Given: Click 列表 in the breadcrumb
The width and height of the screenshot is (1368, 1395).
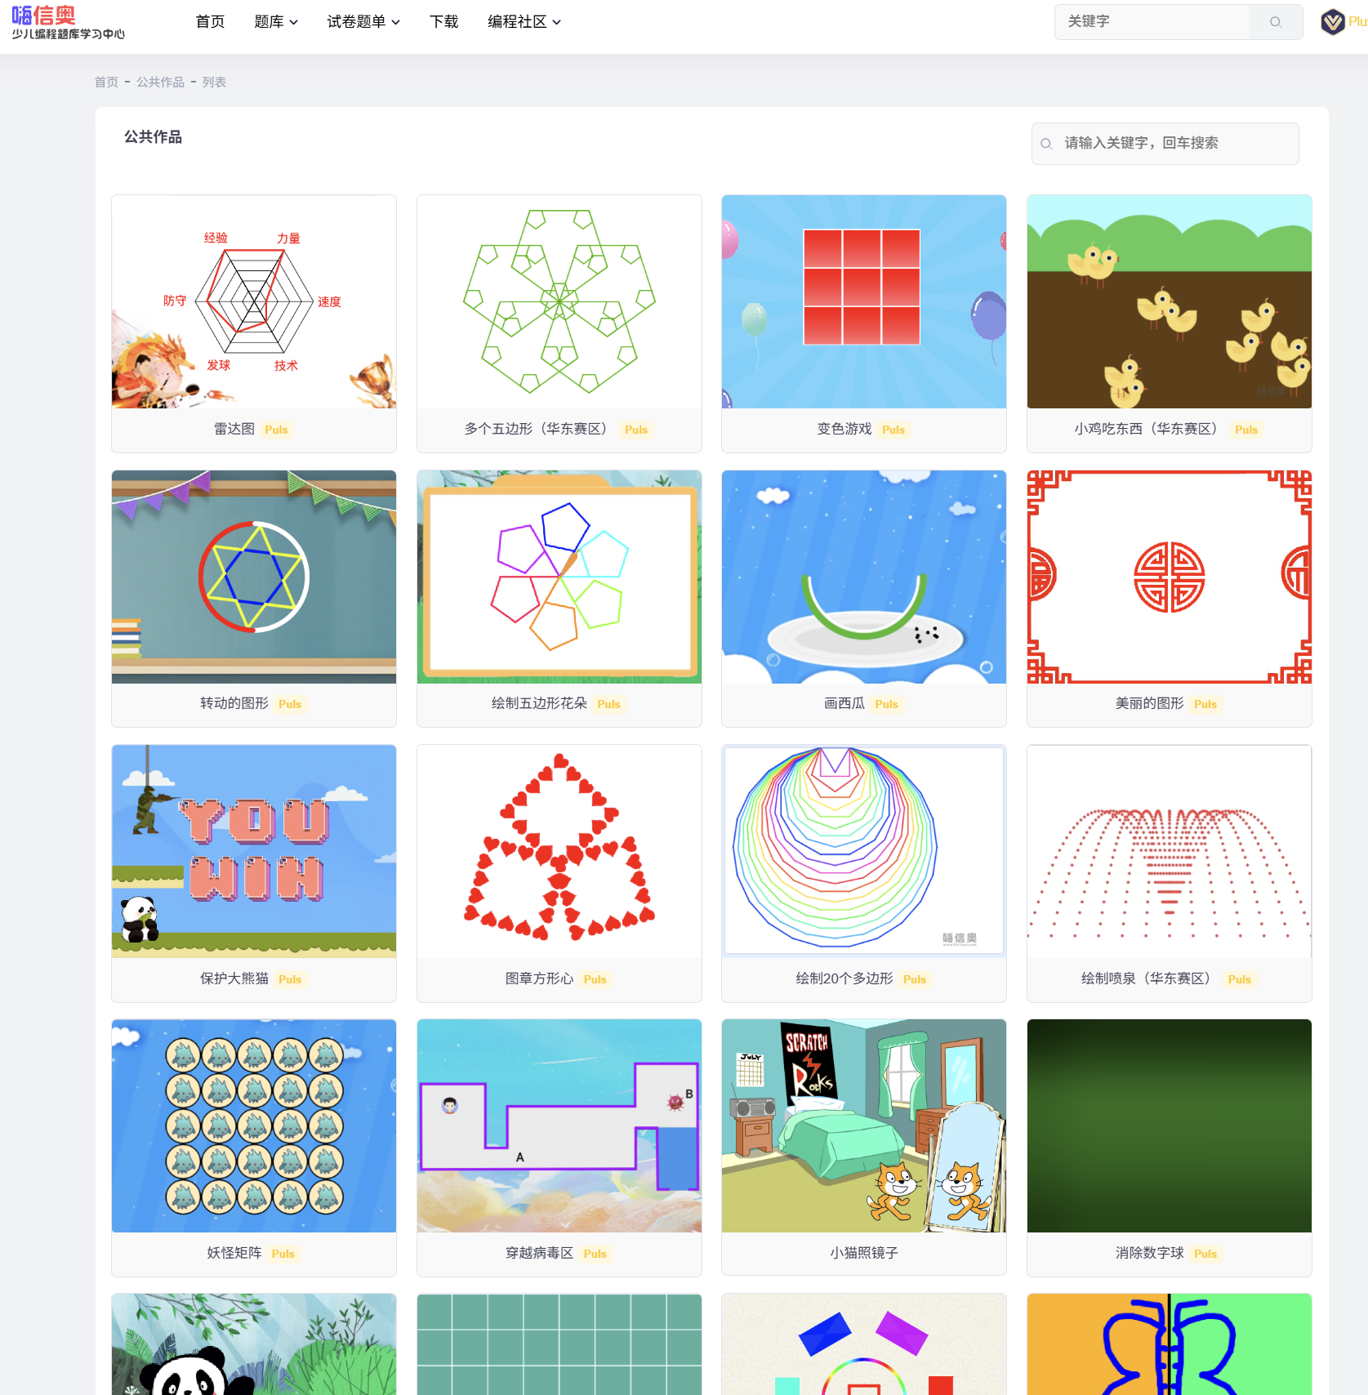Looking at the screenshot, I should coord(214,82).
